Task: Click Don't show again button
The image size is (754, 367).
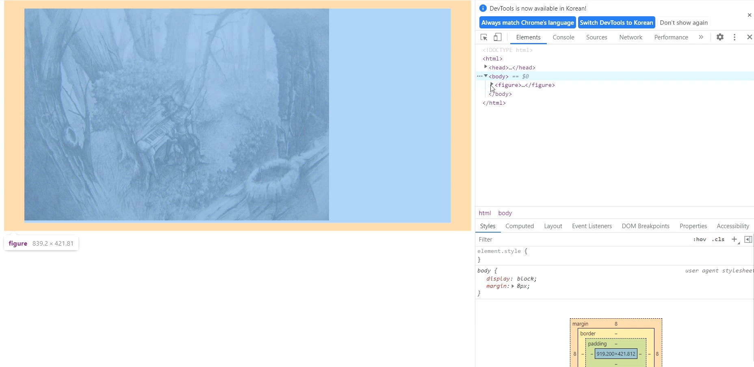Action: (x=683, y=22)
